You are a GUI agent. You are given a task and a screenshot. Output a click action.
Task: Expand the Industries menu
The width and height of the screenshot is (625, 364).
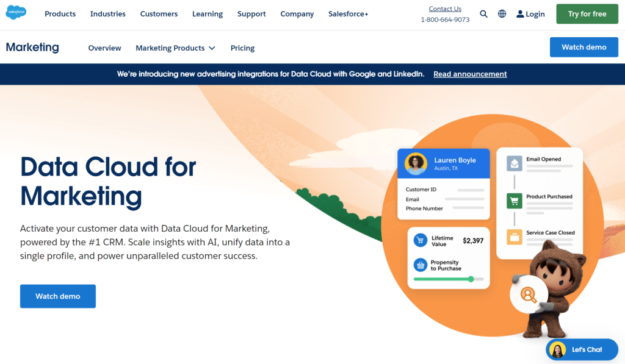[107, 13]
